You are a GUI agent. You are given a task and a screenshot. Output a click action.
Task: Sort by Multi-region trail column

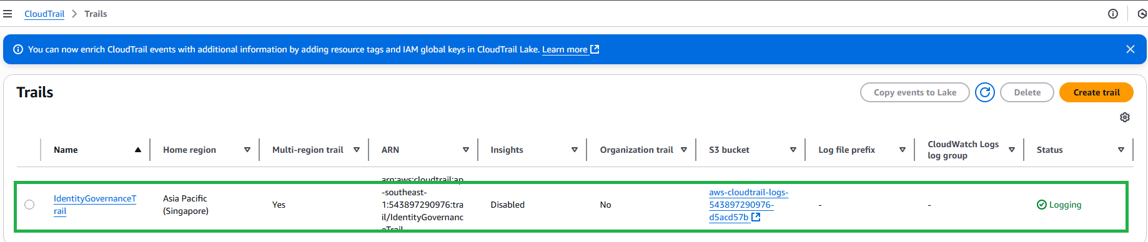coord(357,150)
